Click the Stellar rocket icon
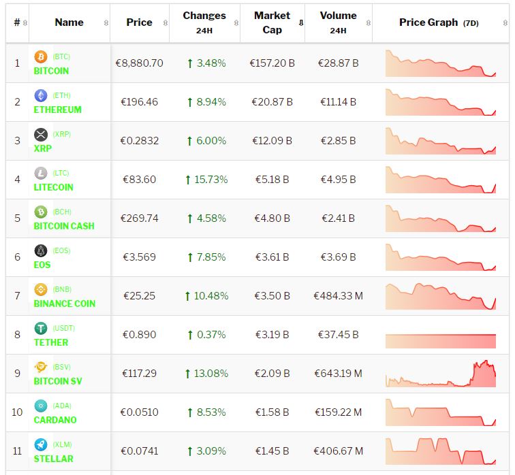Viewport: 515px width, 475px height. coord(40,444)
